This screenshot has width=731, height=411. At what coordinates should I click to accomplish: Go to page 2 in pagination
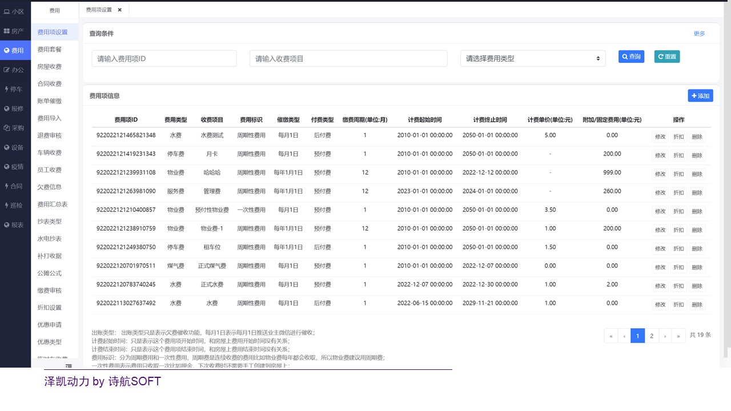[652, 336]
